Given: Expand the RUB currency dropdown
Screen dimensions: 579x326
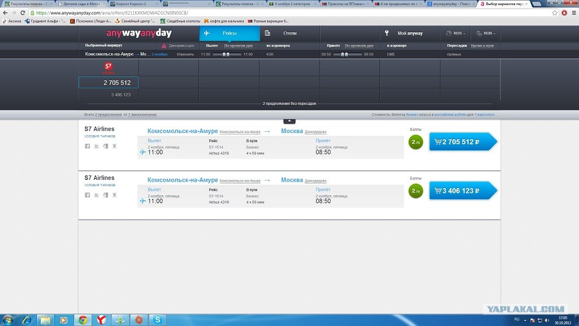Looking at the screenshot, I should (x=486, y=33).
